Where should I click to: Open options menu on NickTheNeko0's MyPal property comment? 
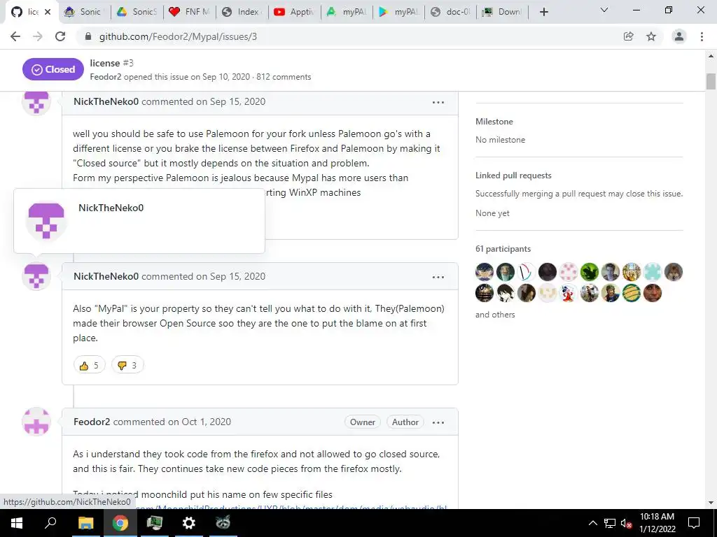[x=438, y=277]
